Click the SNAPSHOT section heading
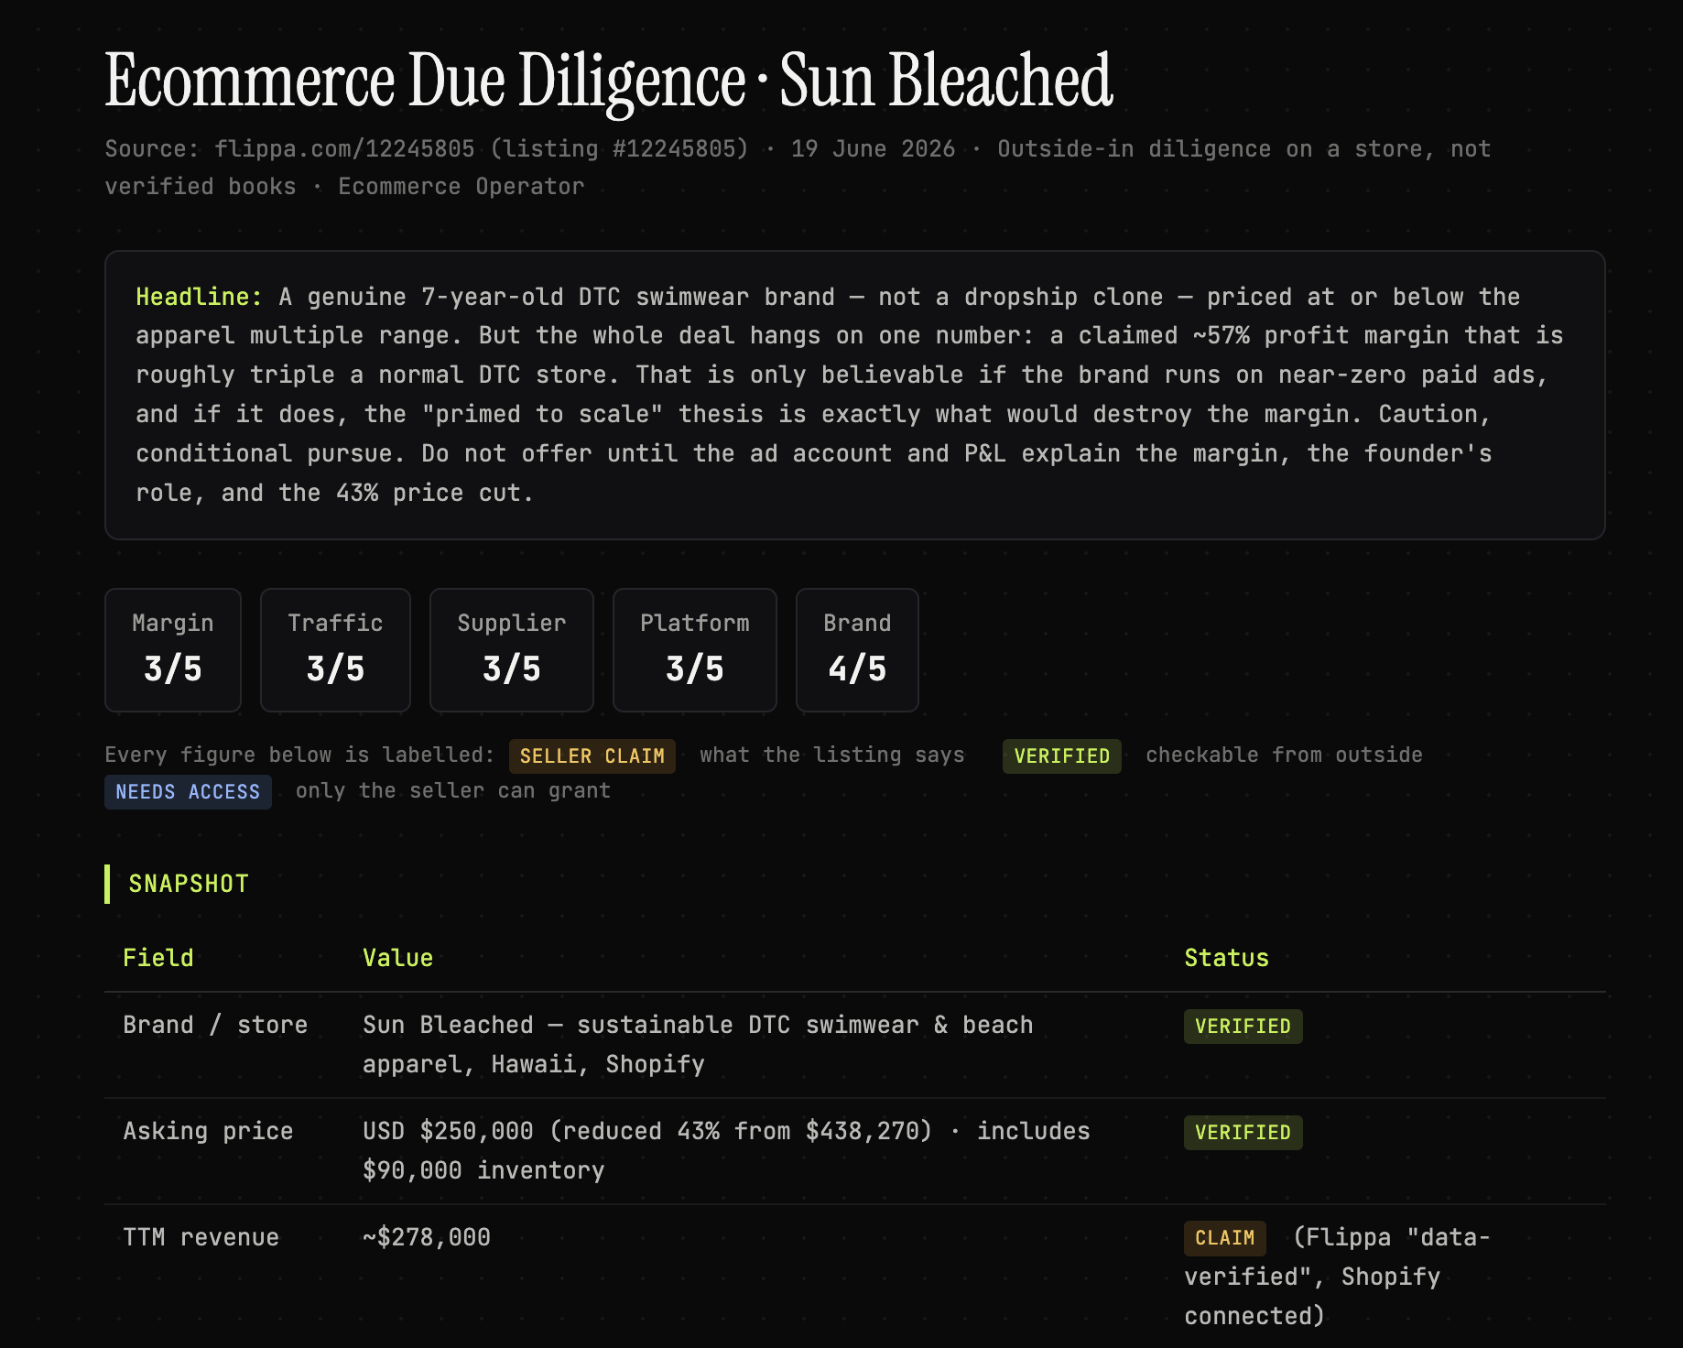The height and width of the screenshot is (1348, 1683). pyautogui.click(x=189, y=884)
